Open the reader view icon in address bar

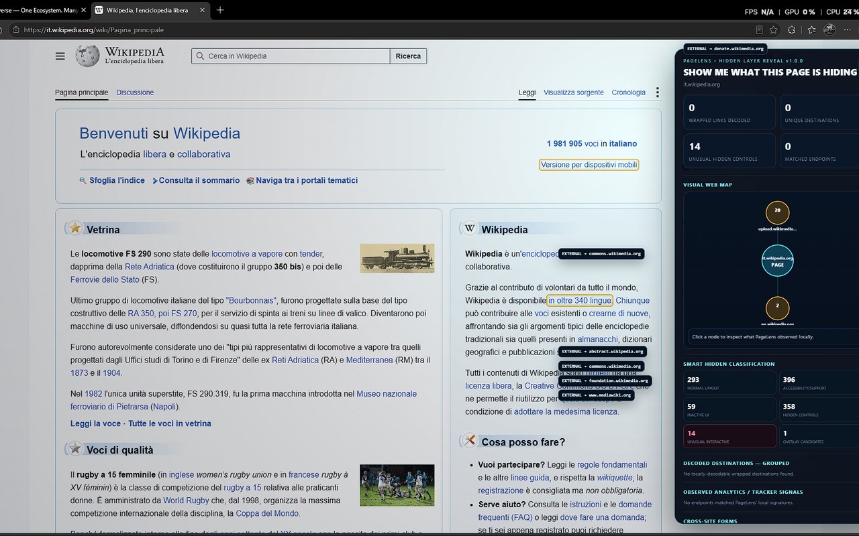(x=759, y=29)
